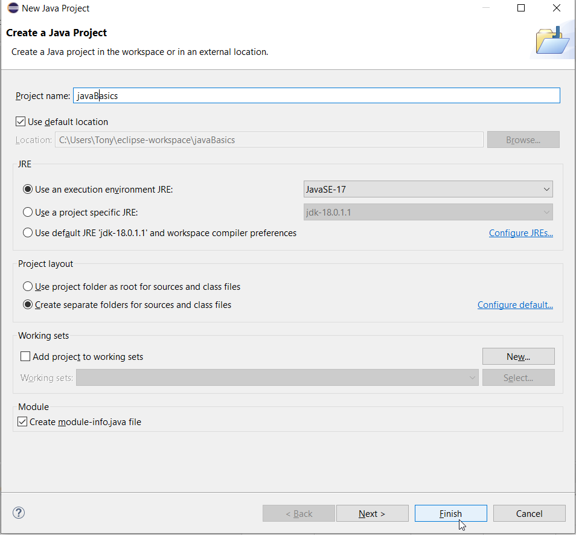This screenshot has height=535, width=576.
Task: Close the New Java Project dialog
Action: [x=557, y=8]
